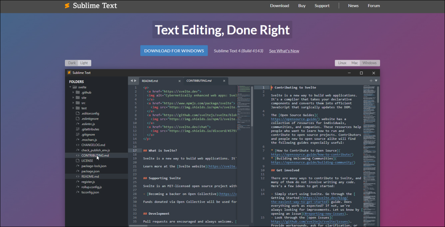
Task: Switch the preview to the Light theme
Action: [84, 63]
